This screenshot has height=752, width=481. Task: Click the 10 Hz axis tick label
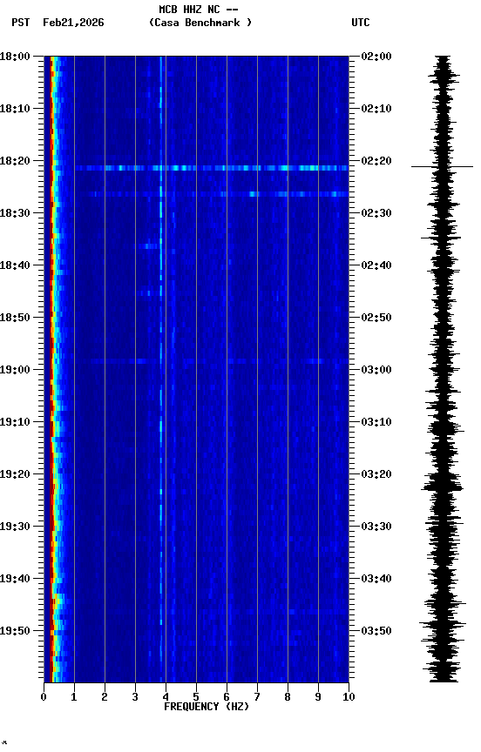349,697
